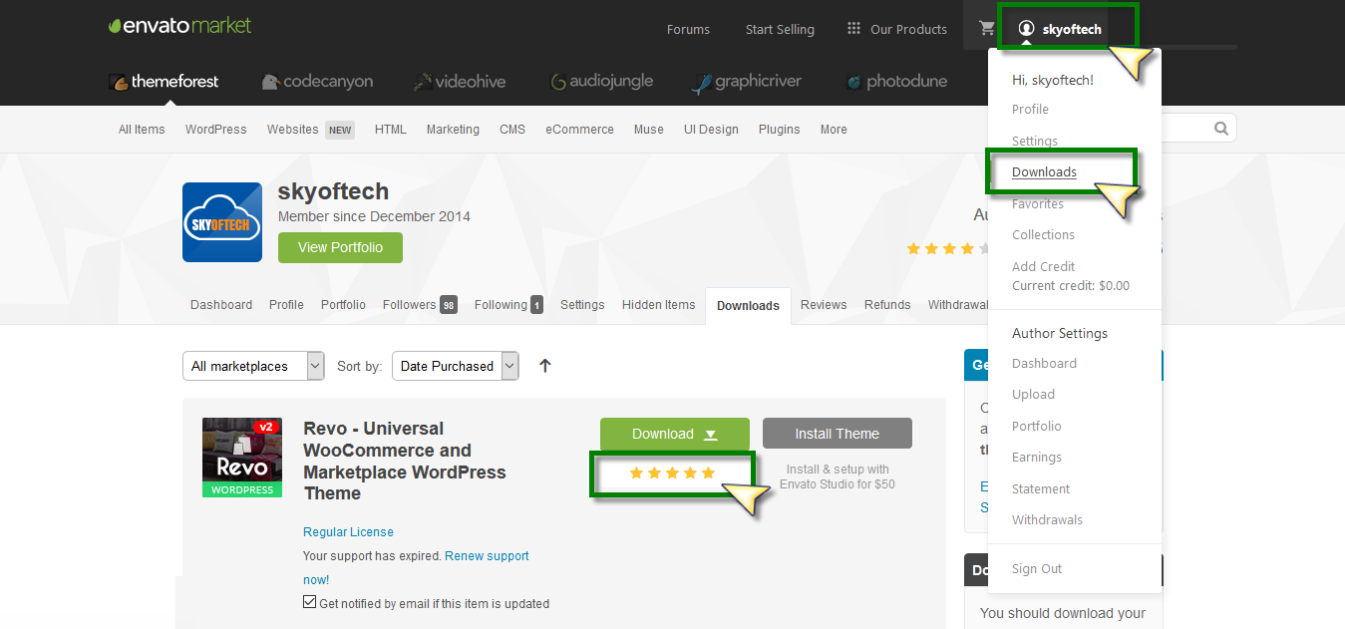The height and width of the screenshot is (629, 1345).
Task: Open the Refunds tab
Action: pyautogui.click(x=887, y=305)
